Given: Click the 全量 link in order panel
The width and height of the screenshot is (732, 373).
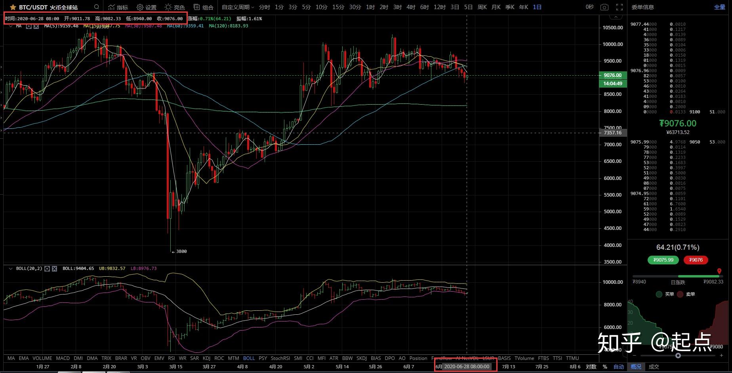Looking at the screenshot, I should [719, 7].
